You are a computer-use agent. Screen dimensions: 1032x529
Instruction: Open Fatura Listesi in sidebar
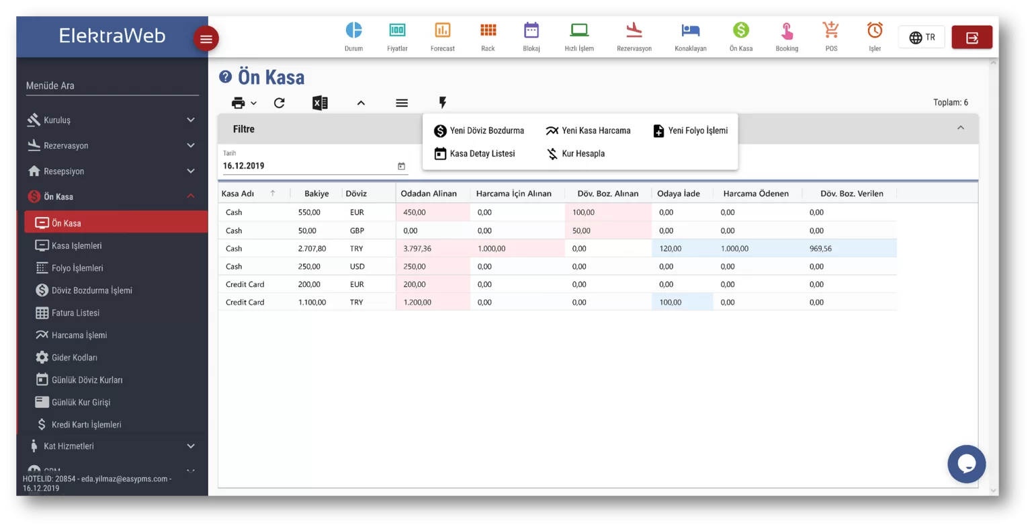point(75,313)
